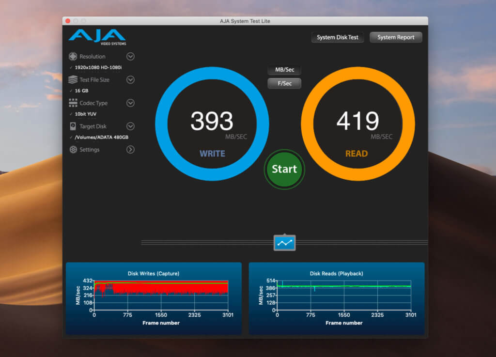Open the System Report view
Screen dimensions: 496x357
pos(395,37)
